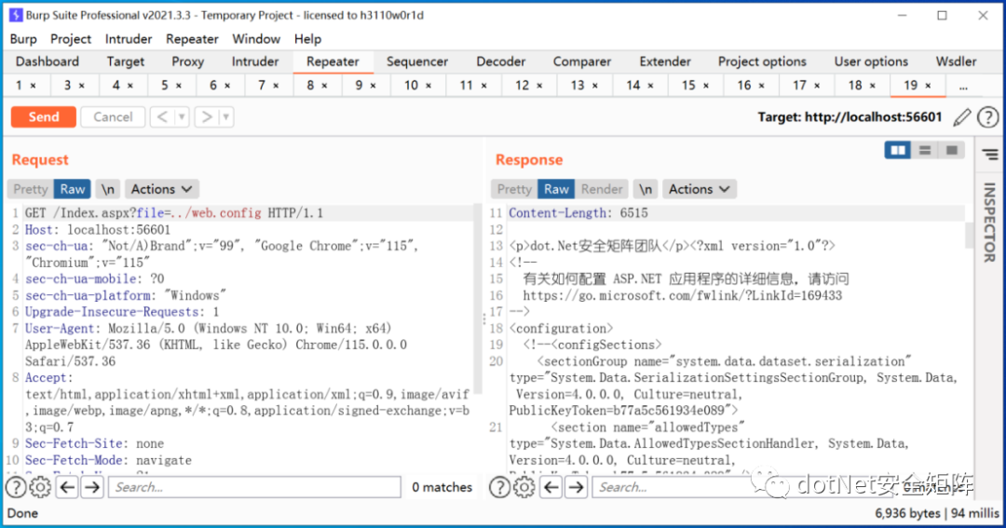Image resolution: width=1006 pixels, height=528 pixels.
Task: Open Response search settings gear
Action: (524, 488)
